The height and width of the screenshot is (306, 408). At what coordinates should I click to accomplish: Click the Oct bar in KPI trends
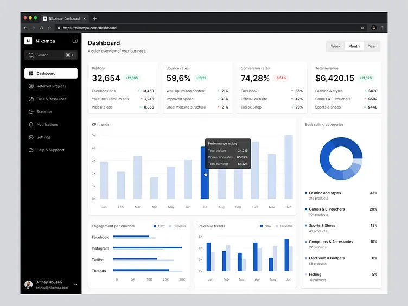coord(255,170)
